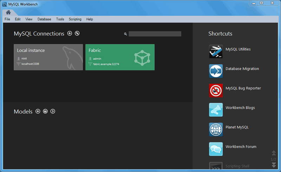
Task: Open Scripting Shell shortcut icon
Action: coord(216,166)
